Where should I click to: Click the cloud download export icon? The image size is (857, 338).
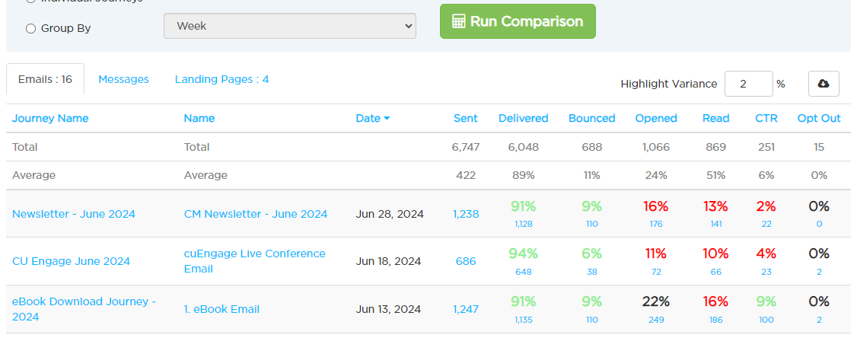(x=823, y=84)
